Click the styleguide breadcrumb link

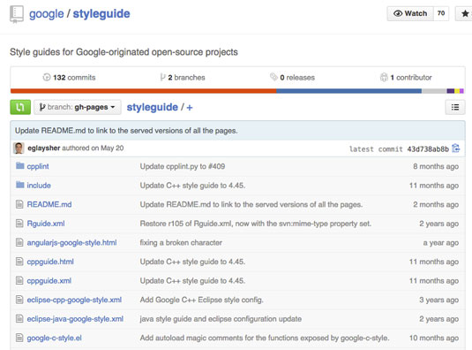coord(153,107)
